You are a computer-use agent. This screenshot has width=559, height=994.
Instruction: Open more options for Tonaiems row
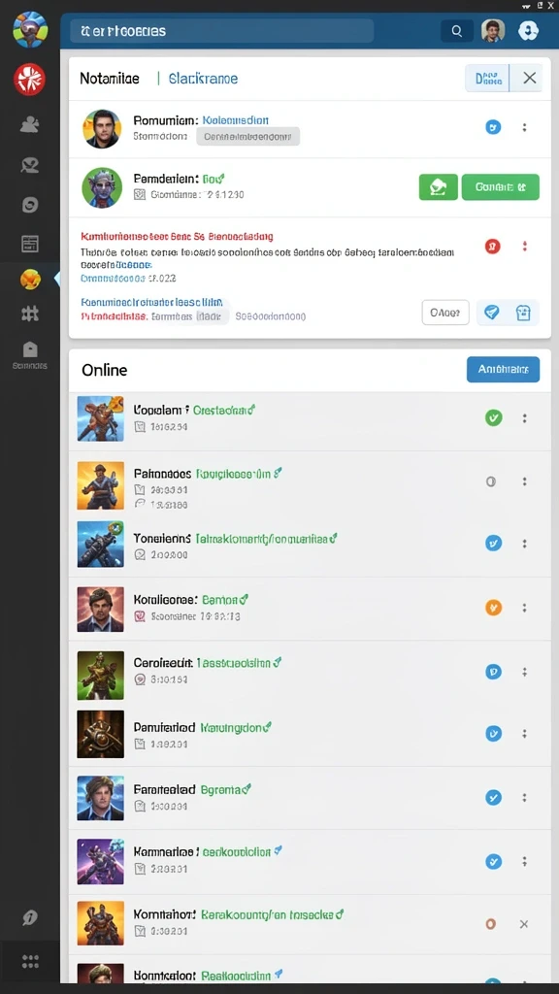point(524,544)
